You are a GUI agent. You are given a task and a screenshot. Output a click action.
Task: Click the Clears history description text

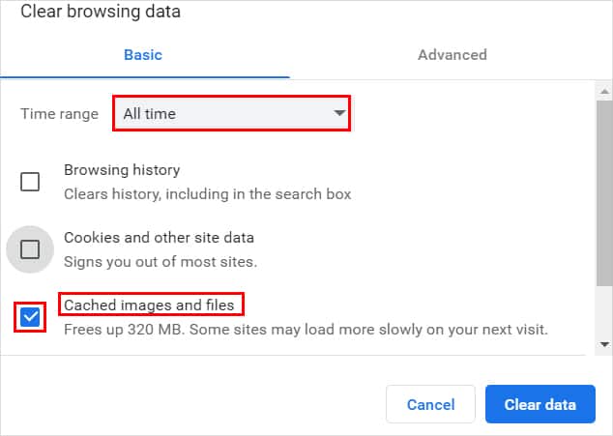pos(207,193)
